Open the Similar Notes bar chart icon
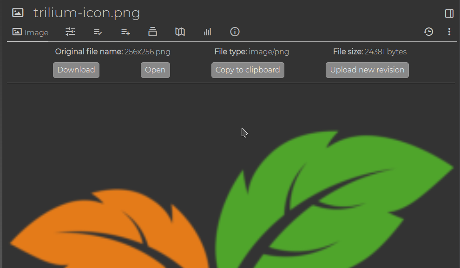The width and height of the screenshot is (460, 268). 207,32
